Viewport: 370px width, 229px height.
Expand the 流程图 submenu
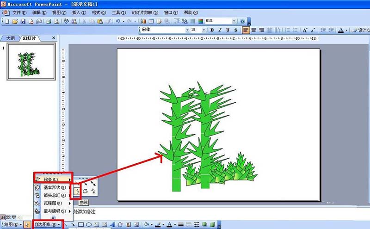pyautogui.click(x=52, y=203)
